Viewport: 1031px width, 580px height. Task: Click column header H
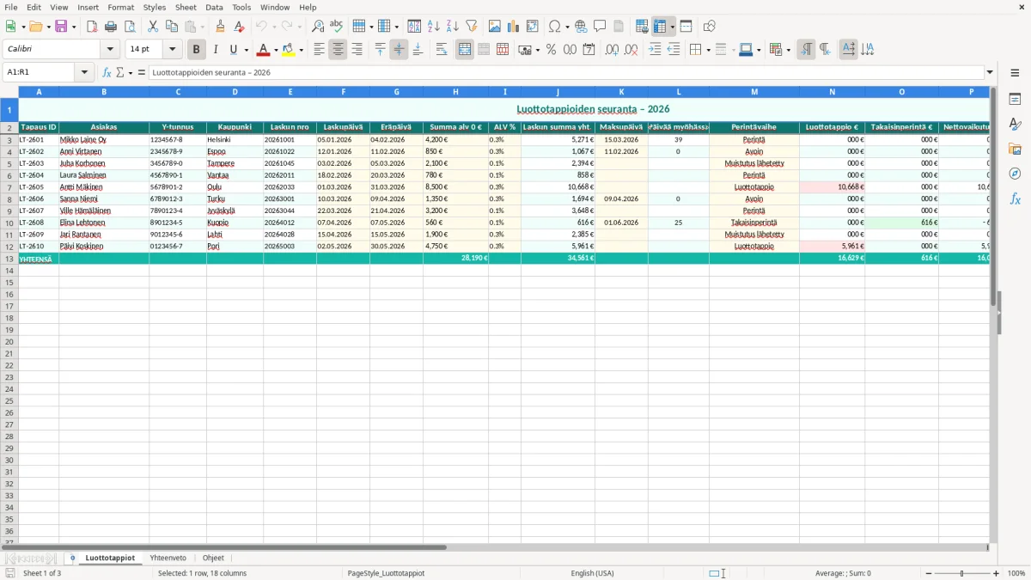(455, 91)
